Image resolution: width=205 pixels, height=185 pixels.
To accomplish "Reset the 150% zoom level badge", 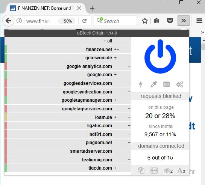I will (67, 21).
